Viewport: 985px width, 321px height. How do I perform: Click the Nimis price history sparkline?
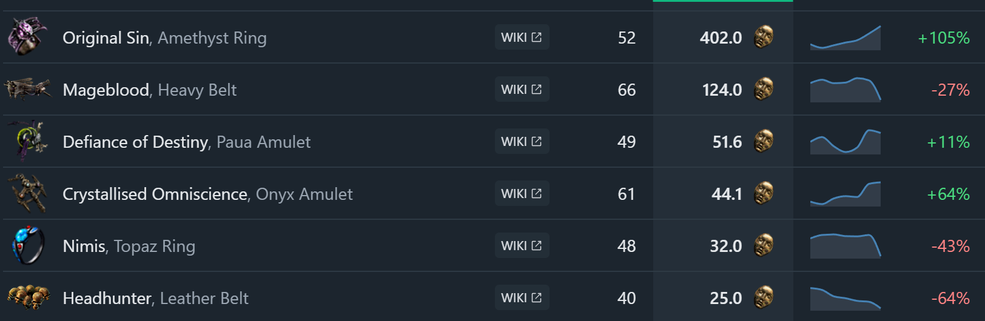point(845,246)
